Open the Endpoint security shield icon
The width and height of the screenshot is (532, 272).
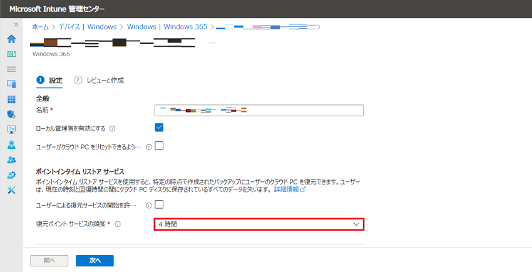click(x=11, y=114)
